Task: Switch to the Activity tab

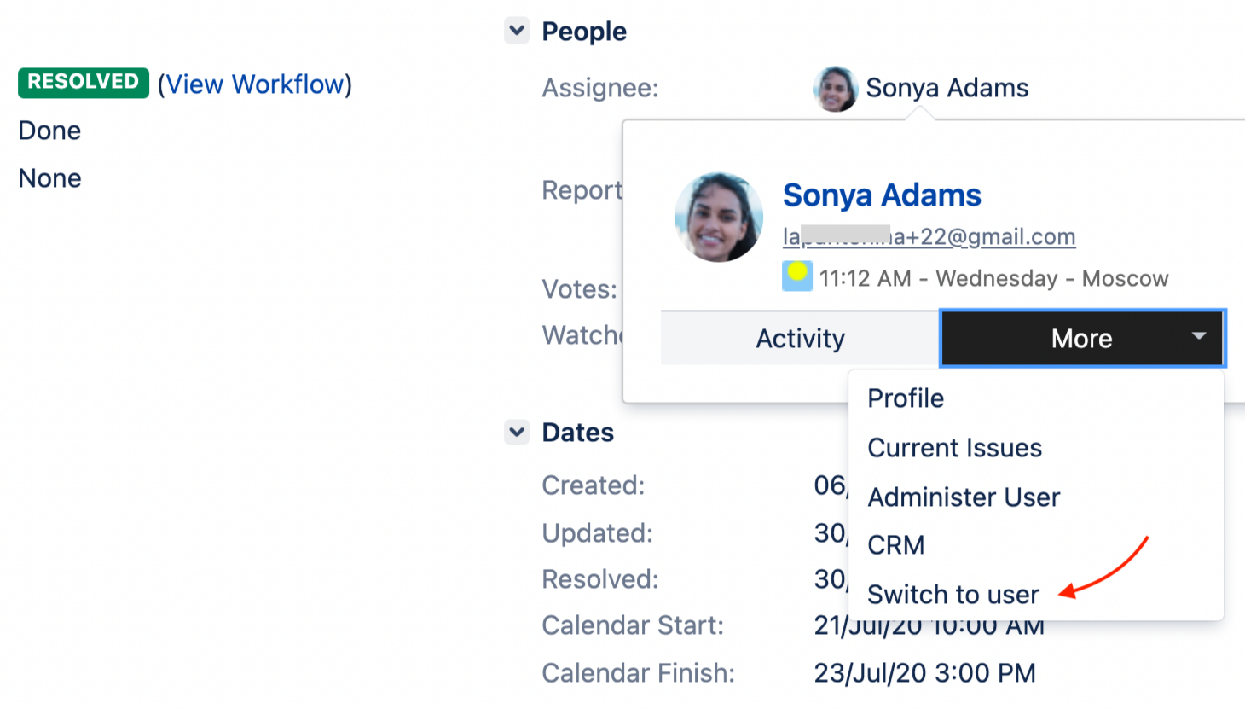Action: pos(799,338)
